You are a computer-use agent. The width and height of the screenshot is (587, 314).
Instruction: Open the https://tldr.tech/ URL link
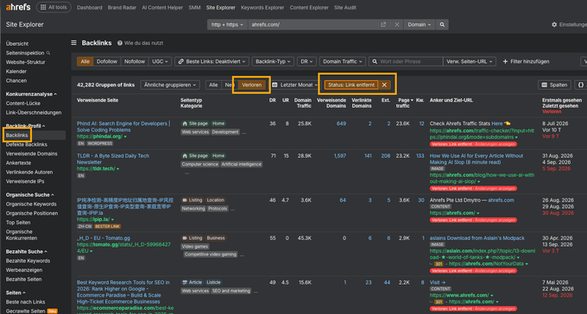96,169
